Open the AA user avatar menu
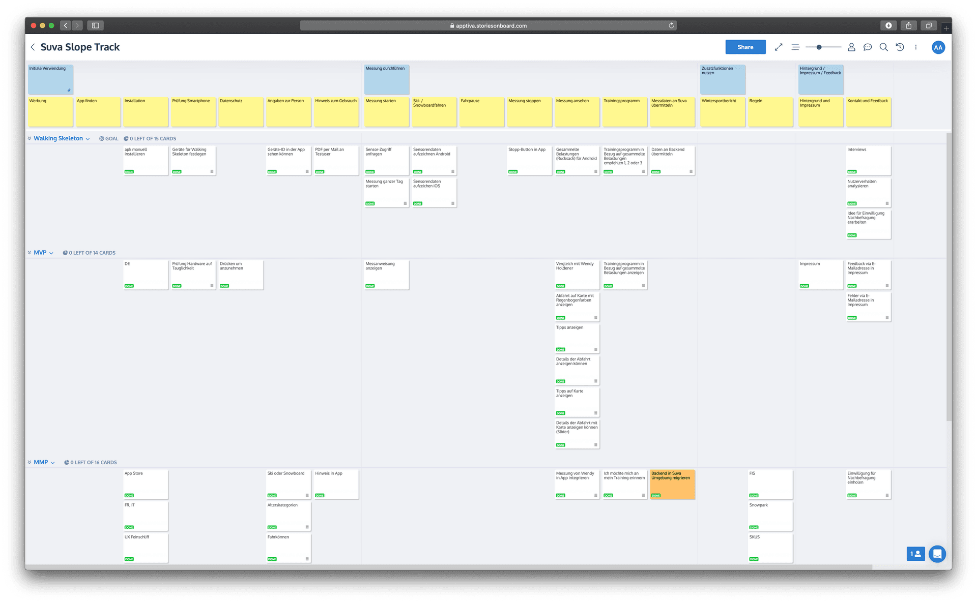This screenshot has height=603, width=977. (938, 47)
